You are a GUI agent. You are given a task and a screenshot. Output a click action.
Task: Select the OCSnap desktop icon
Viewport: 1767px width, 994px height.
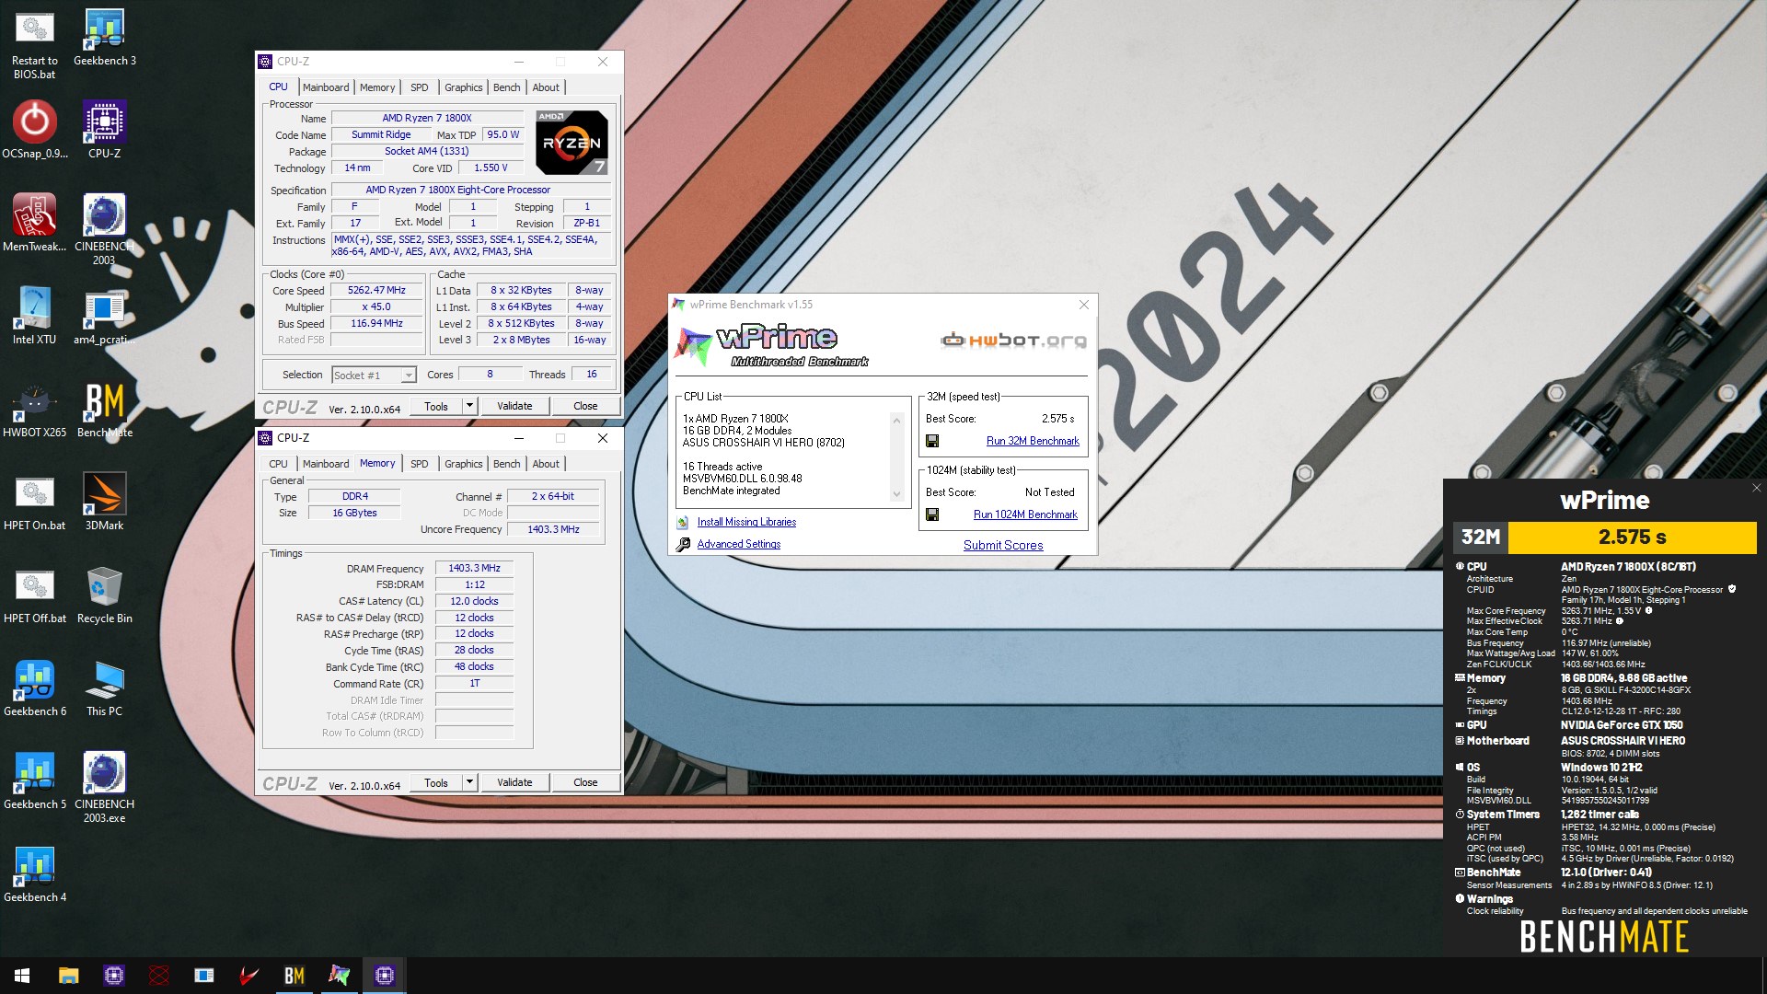coord(34,130)
